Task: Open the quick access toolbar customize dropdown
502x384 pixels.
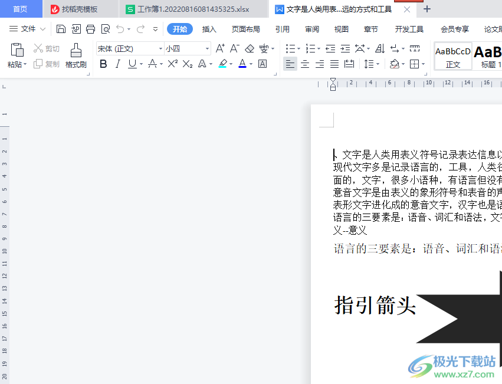Action: click(155, 29)
